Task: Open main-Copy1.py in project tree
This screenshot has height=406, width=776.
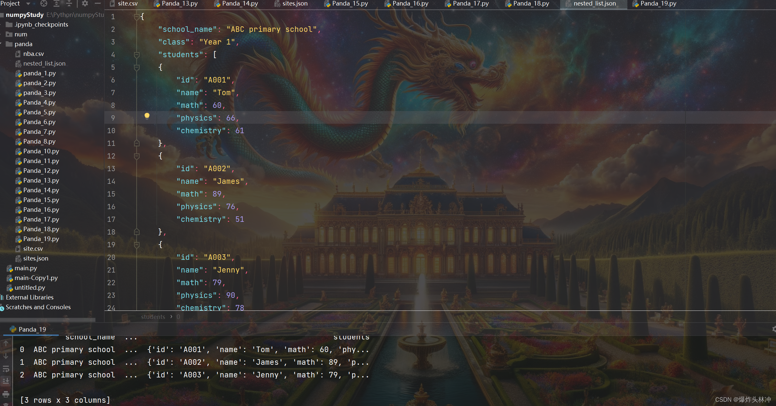Action: point(36,278)
